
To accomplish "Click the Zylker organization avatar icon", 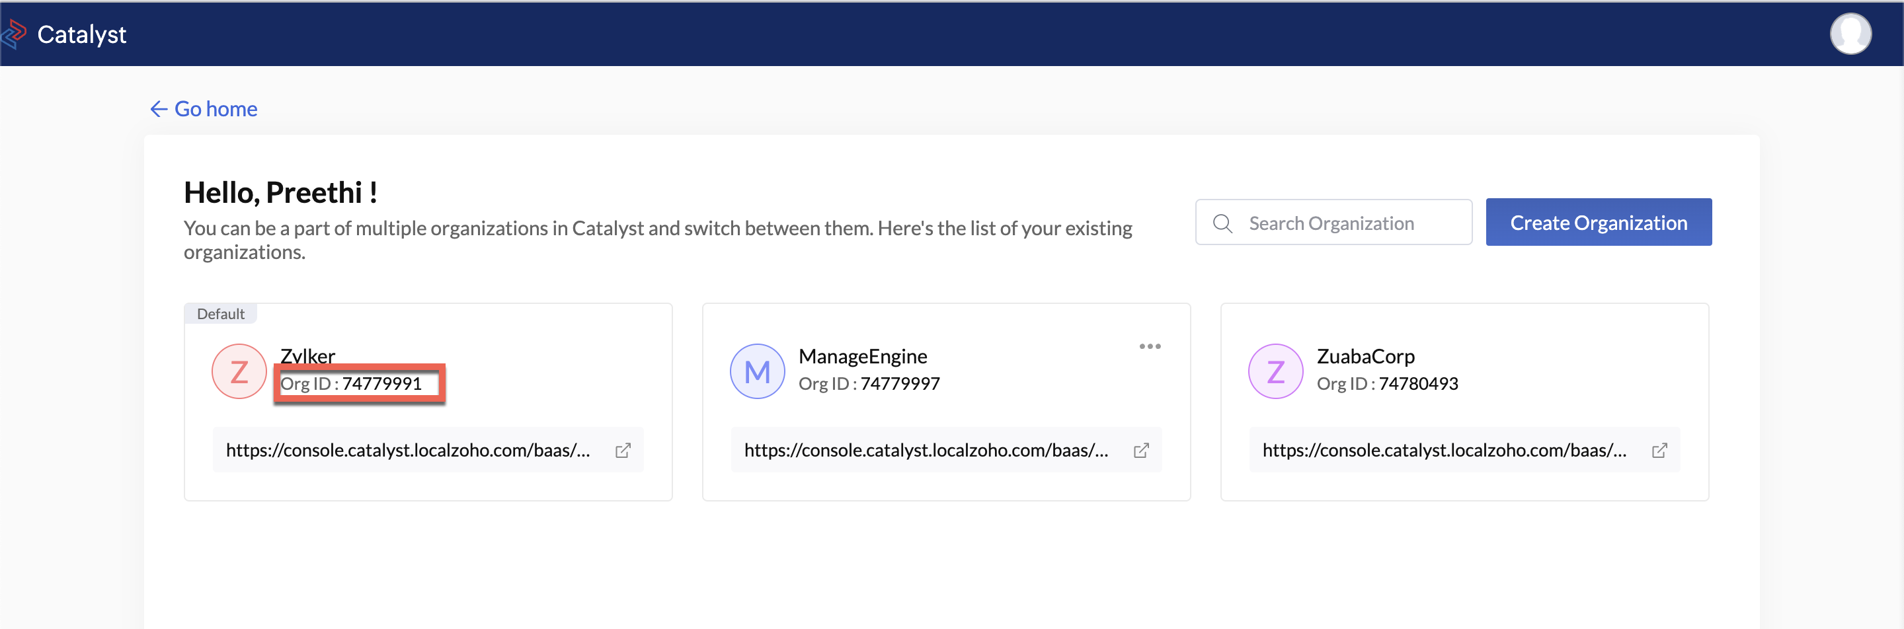I will point(239,371).
